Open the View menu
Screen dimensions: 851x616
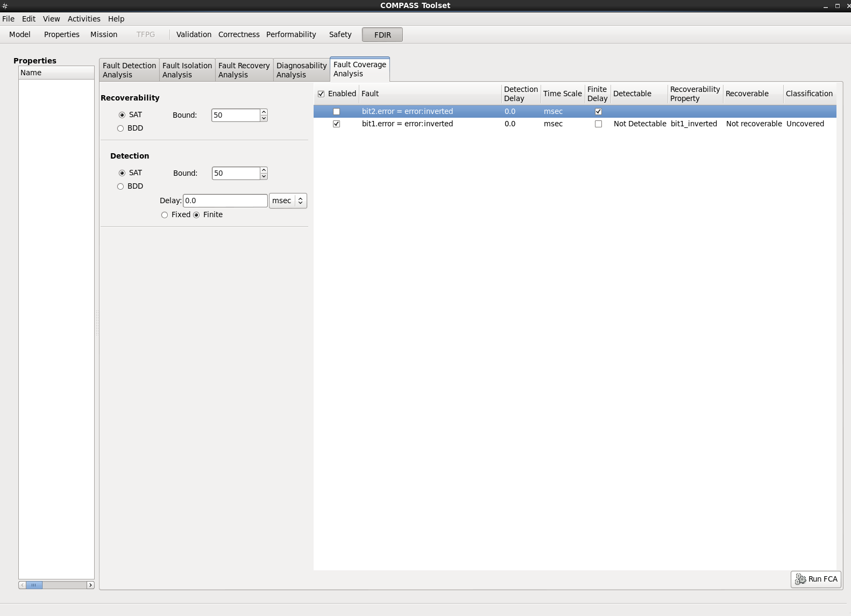click(52, 19)
